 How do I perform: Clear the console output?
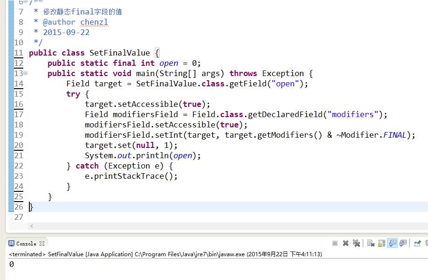[x=371, y=243]
